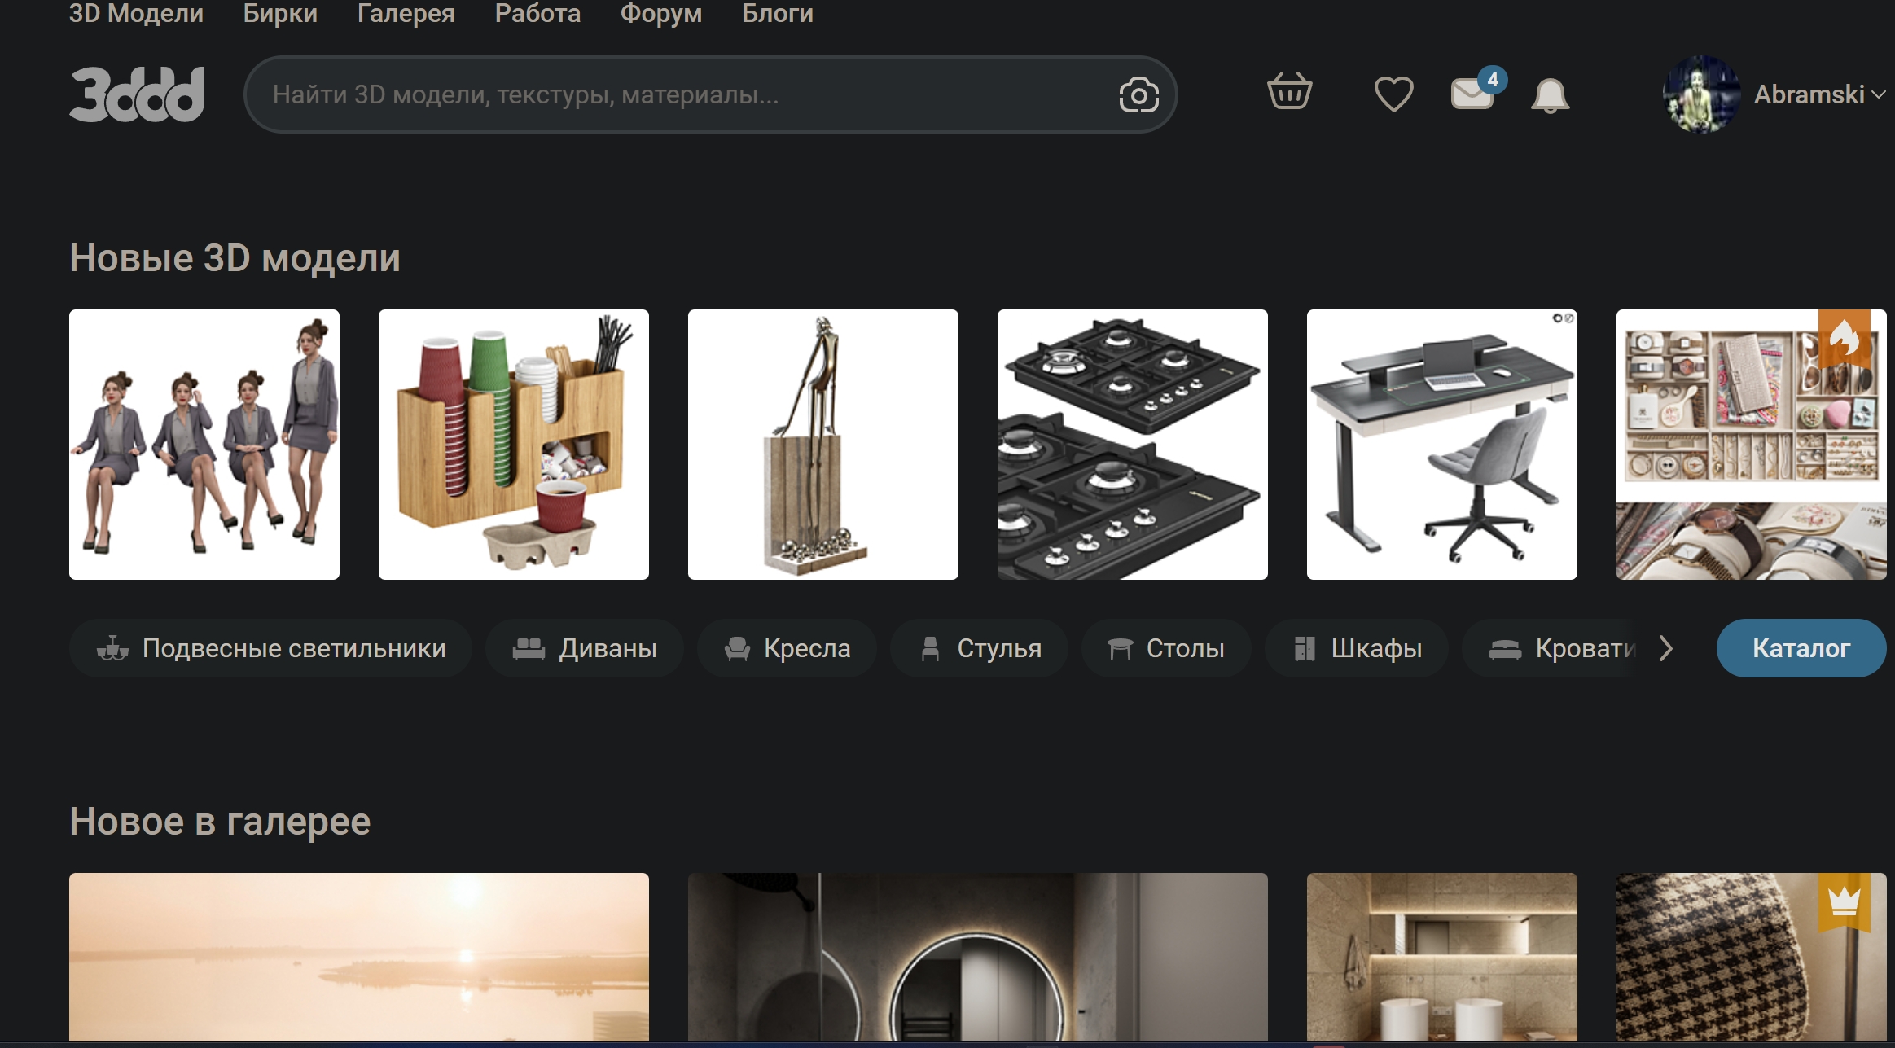Show more categories with right chevron

click(x=1666, y=648)
